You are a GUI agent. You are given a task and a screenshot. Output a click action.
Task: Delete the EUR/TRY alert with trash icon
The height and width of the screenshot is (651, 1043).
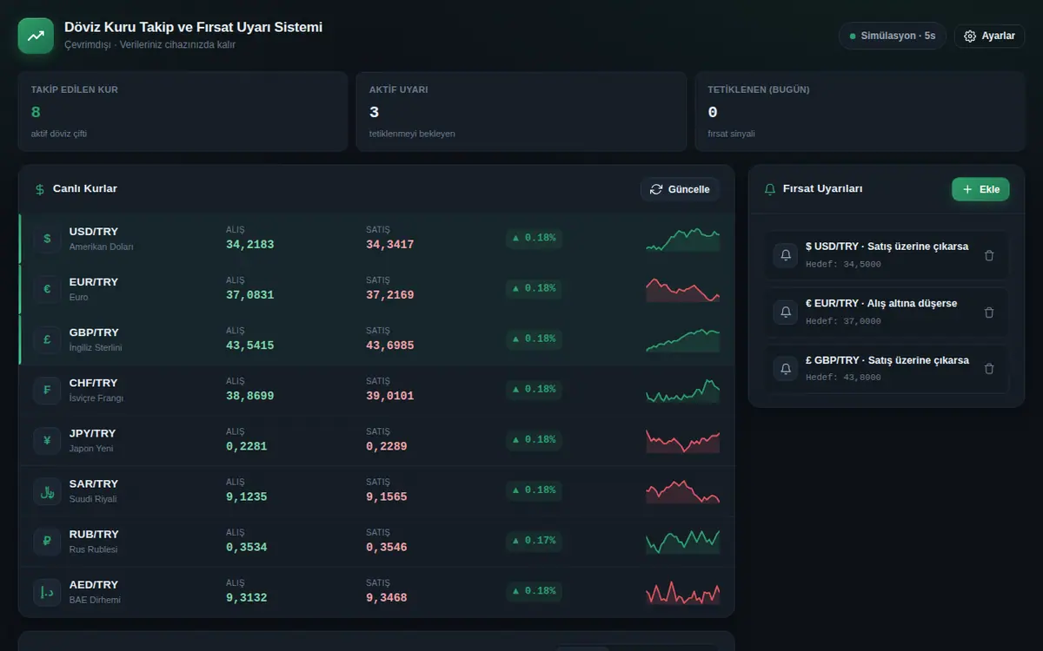pos(989,312)
